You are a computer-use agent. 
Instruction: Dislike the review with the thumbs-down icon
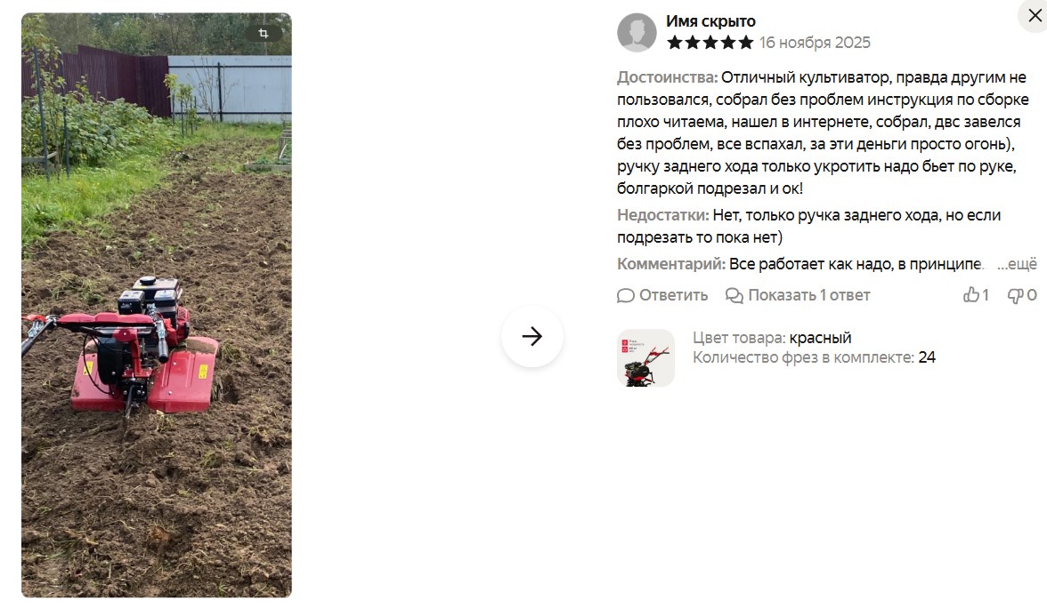1016,295
